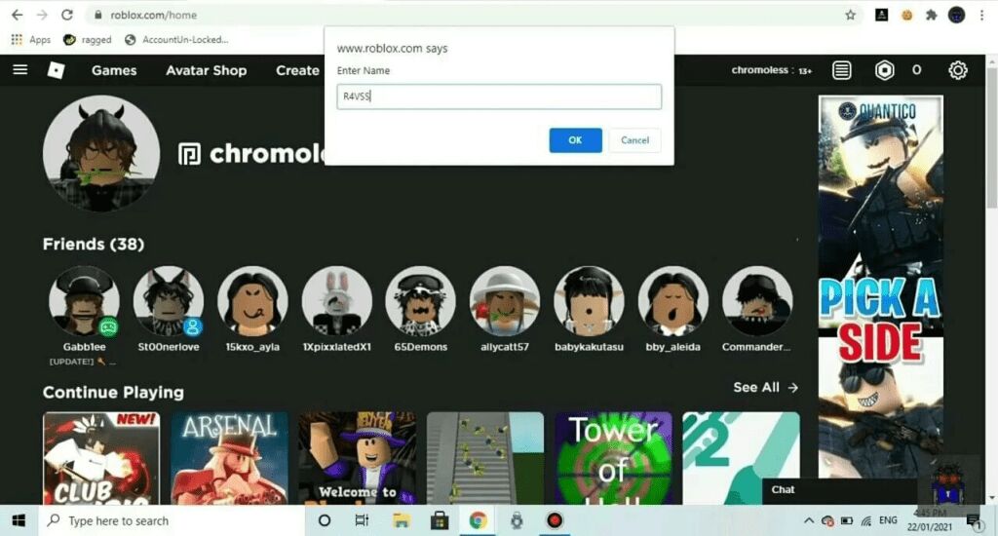
Task: Bookmark this page with the star icon
Action: pyautogui.click(x=850, y=15)
